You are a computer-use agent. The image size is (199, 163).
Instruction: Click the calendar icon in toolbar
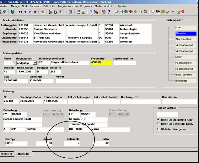point(145,12)
